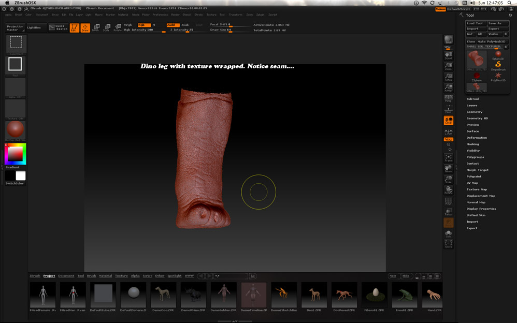517x323 pixels.
Task: Toggle Persp perspective view
Action: (449, 98)
